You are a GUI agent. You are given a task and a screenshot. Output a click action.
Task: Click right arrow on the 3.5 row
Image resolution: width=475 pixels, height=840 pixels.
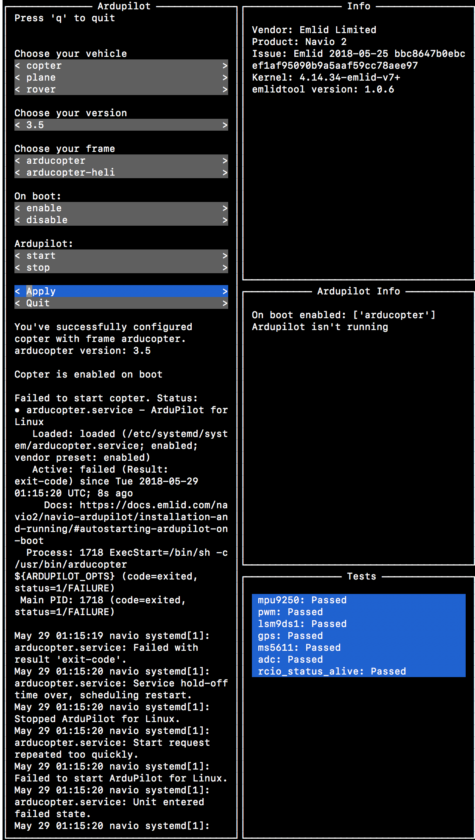point(225,125)
